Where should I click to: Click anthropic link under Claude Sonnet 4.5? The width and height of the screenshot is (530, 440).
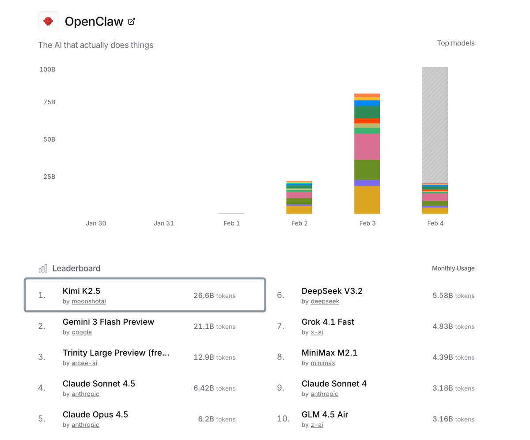click(x=85, y=394)
